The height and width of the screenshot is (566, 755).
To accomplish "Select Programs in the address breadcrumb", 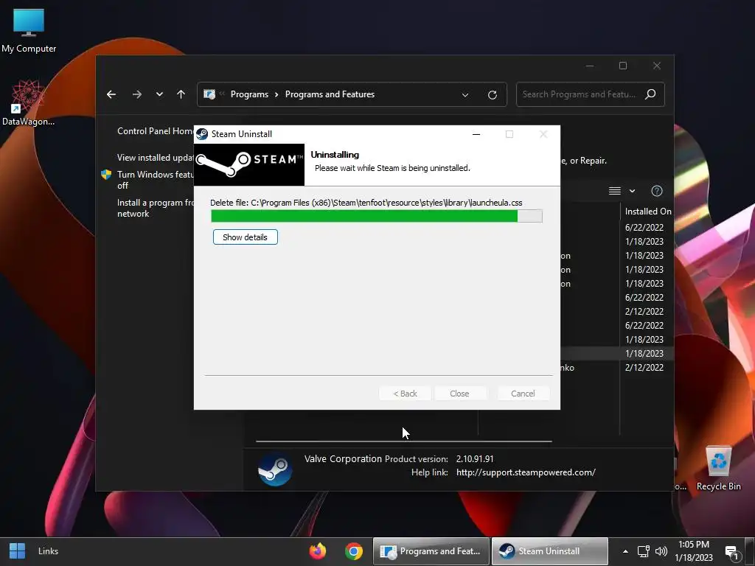I will coord(249,94).
